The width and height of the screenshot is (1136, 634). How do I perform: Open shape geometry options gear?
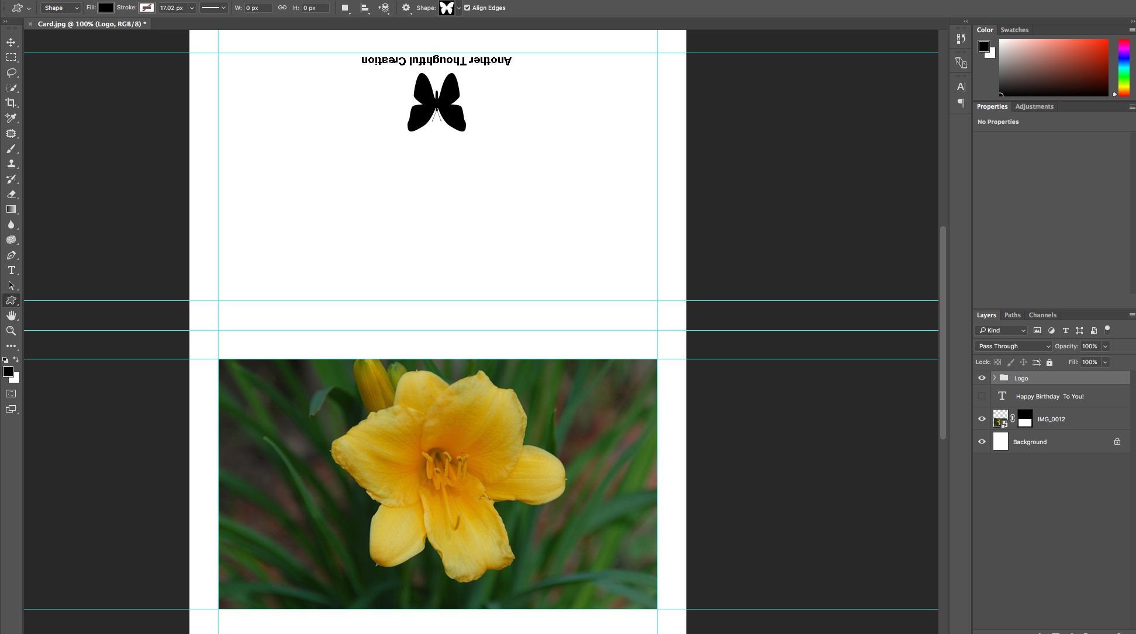(x=406, y=8)
